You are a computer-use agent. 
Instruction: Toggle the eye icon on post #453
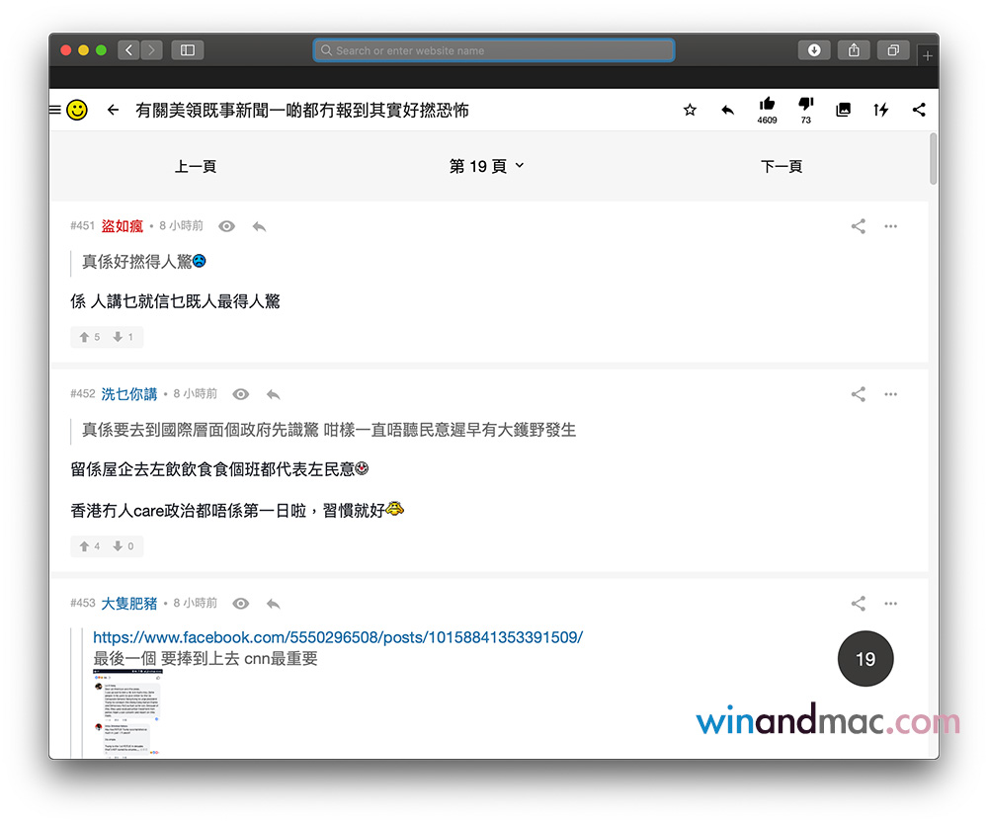pos(241,604)
